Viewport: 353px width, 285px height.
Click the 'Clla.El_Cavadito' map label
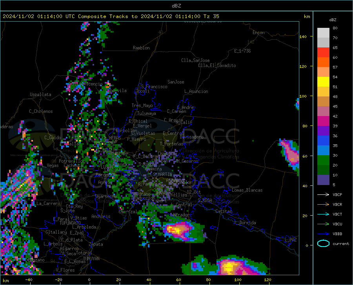pyautogui.click(x=217, y=65)
